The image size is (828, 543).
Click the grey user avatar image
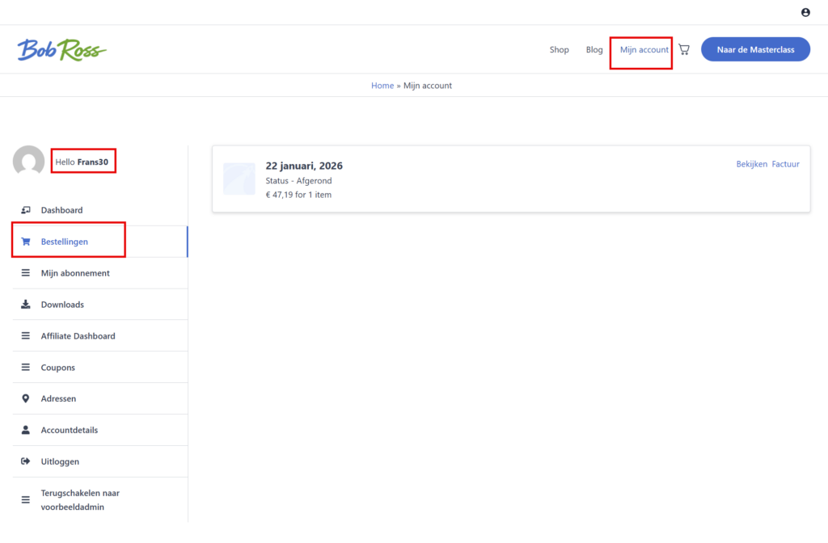coord(29,162)
